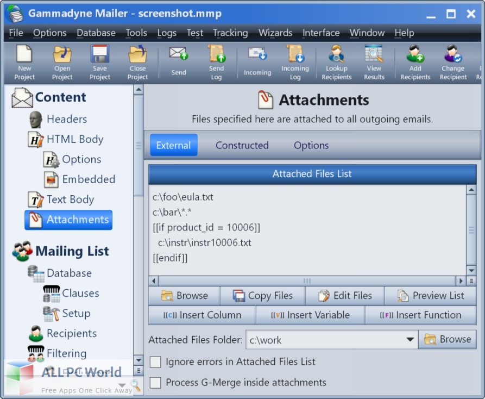Open Setup under Database in sidebar
This screenshot has height=399, width=485.
click(x=67, y=314)
